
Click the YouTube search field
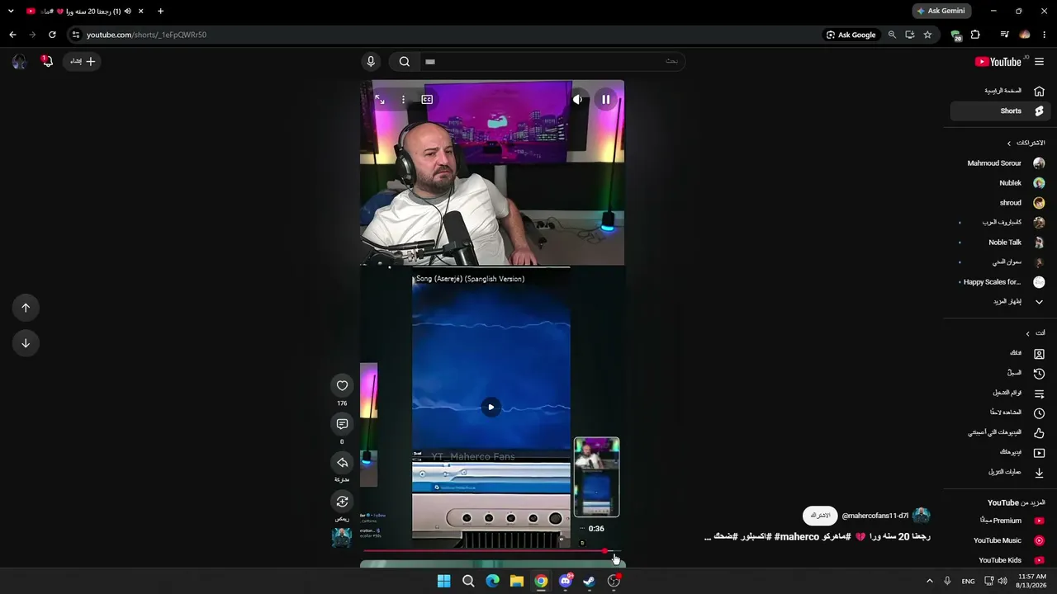point(552,61)
